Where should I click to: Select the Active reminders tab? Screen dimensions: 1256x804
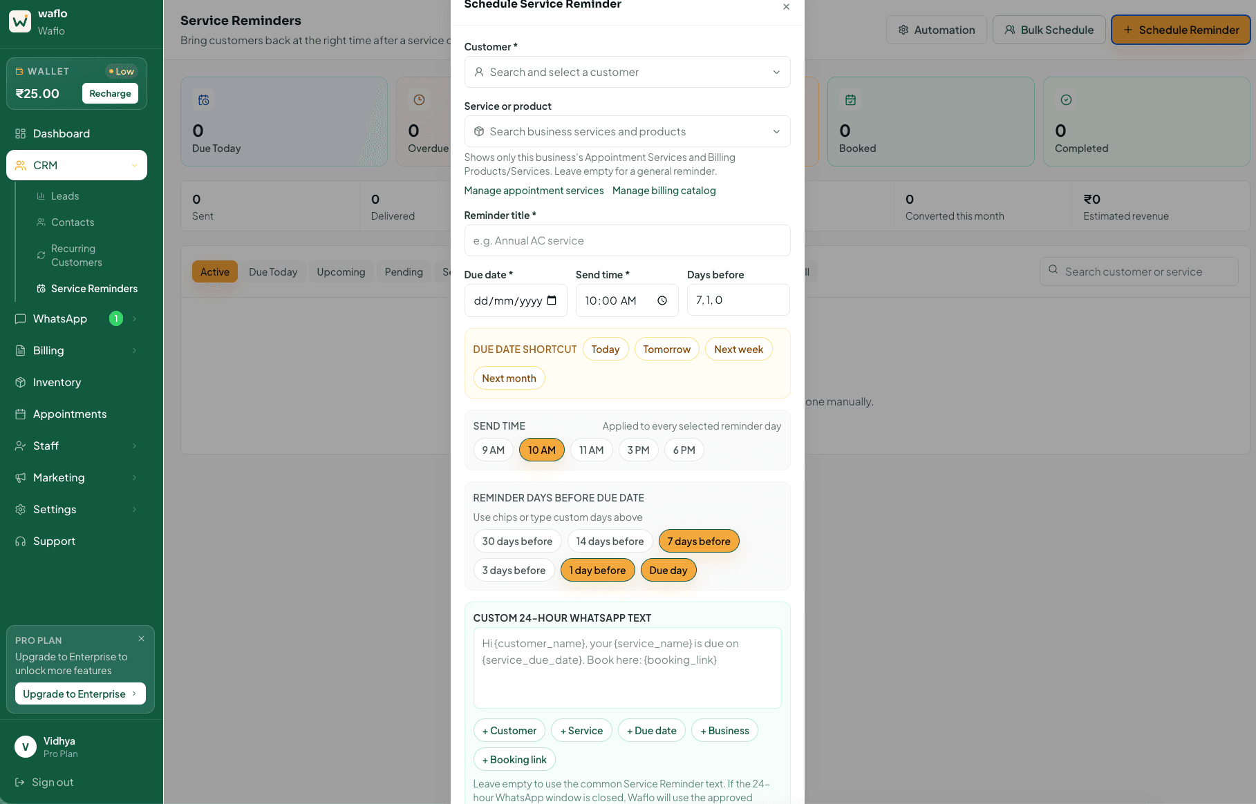(x=215, y=272)
